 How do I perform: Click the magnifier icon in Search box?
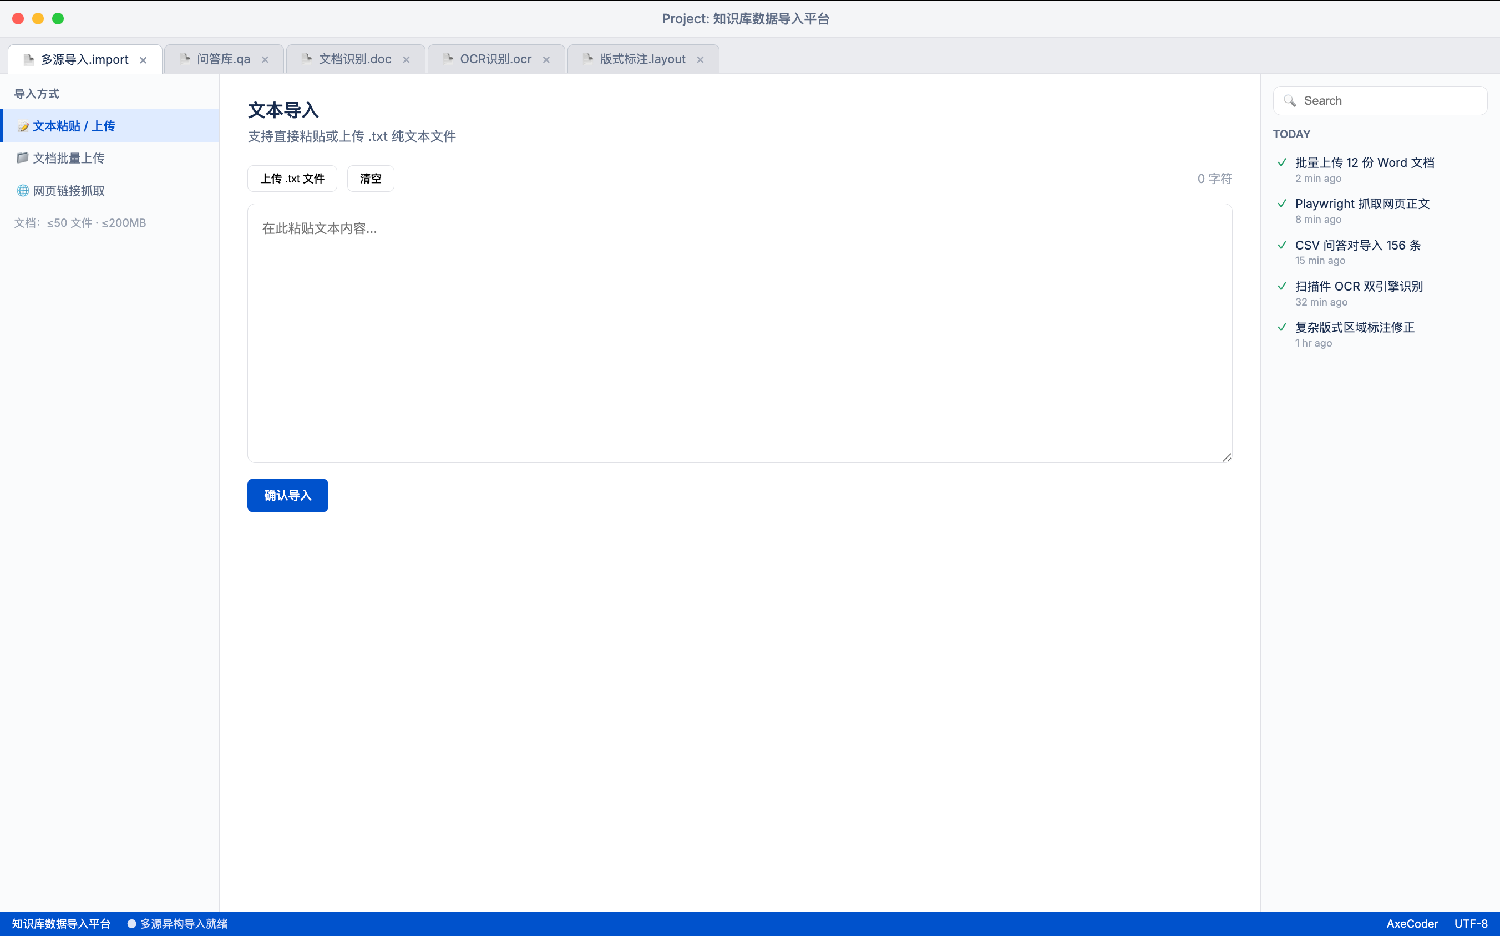pyautogui.click(x=1290, y=101)
